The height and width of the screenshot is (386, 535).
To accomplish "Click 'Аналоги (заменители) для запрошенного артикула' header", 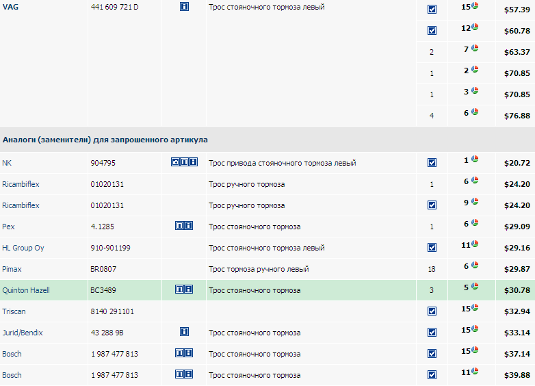I will (x=105, y=140).
